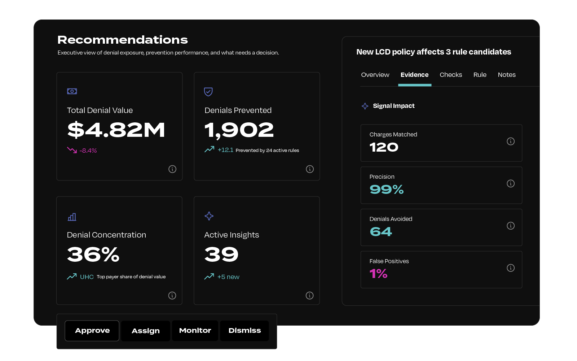Show info for Charges Matched

coord(511,141)
